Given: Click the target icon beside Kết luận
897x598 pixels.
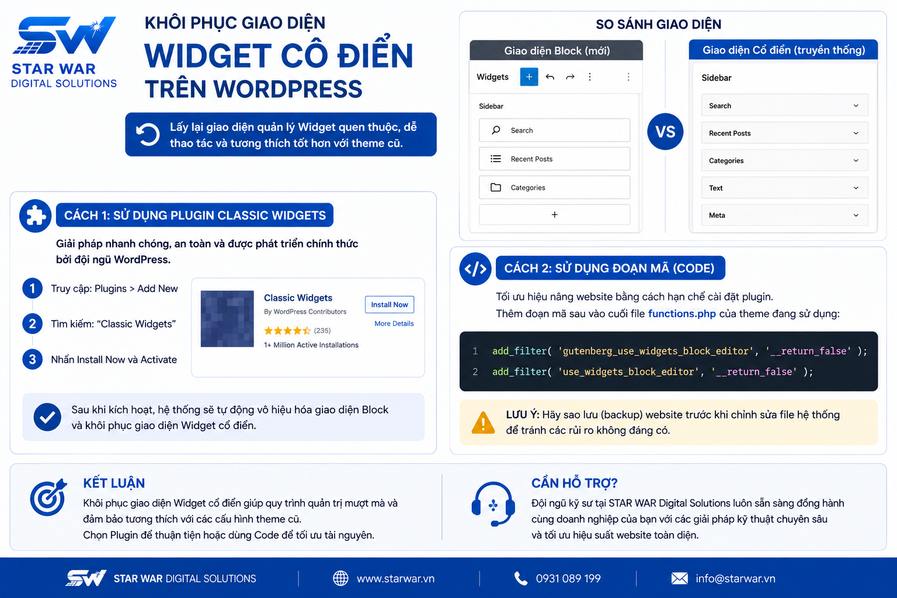Looking at the screenshot, I should coord(48,498).
